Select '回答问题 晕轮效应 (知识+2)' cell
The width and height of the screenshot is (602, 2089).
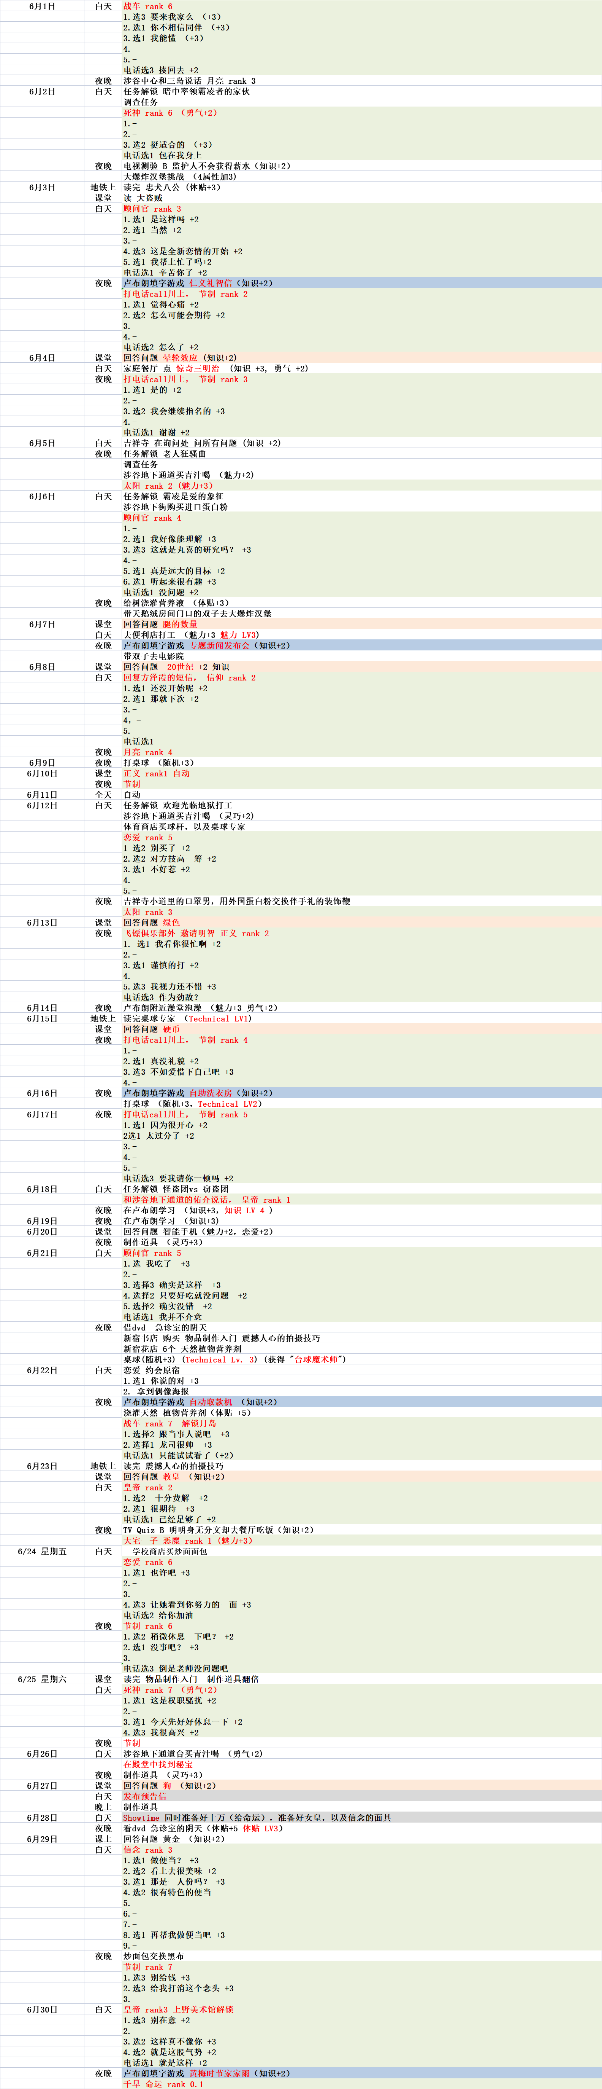(x=361, y=358)
